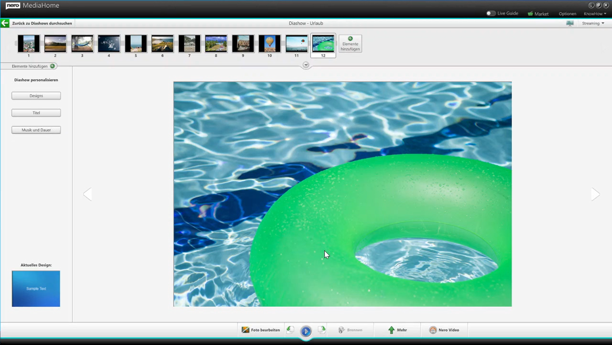
Task: Click Elemente hinzufügen plus in left panel
Action: (x=53, y=66)
